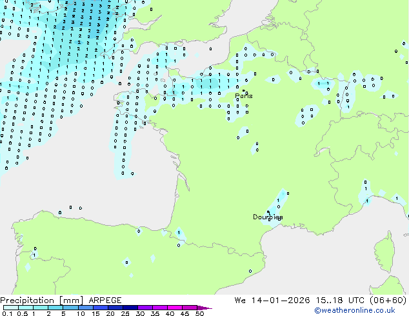Click the '50' legend scale value
This screenshot has width=409, height=316.
click(x=199, y=313)
